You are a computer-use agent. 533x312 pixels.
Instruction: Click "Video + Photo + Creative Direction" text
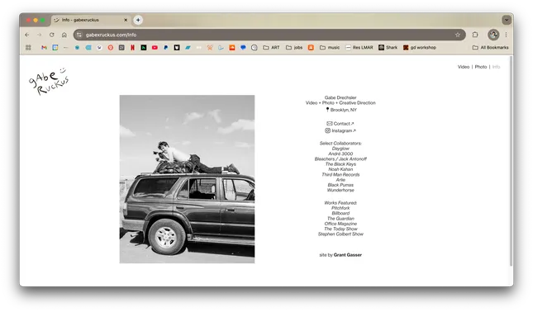(340, 103)
